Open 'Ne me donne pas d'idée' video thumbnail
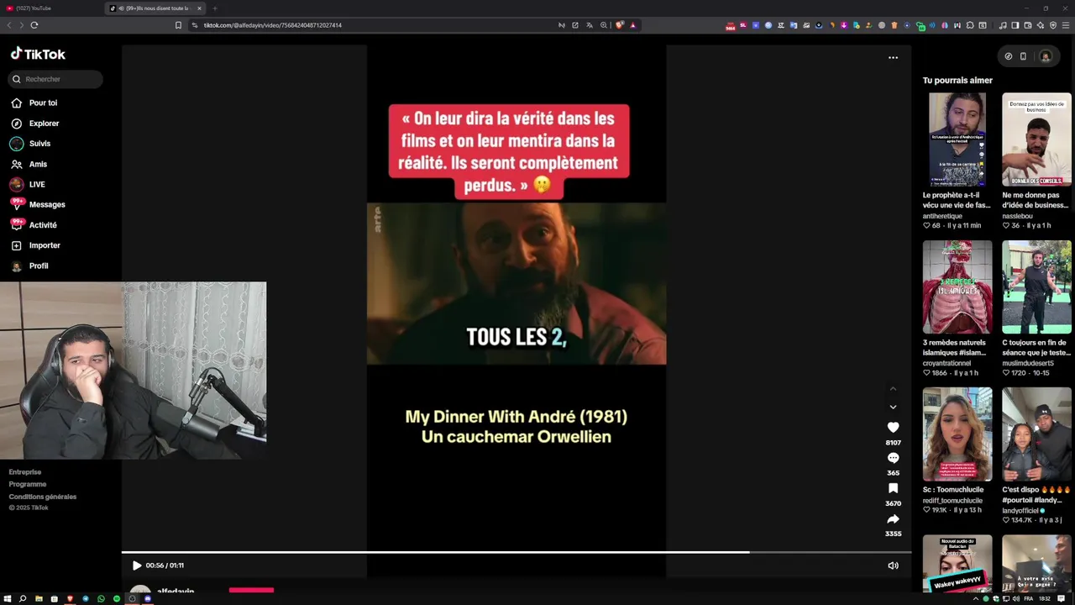The image size is (1075, 605). [x=1036, y=139]
